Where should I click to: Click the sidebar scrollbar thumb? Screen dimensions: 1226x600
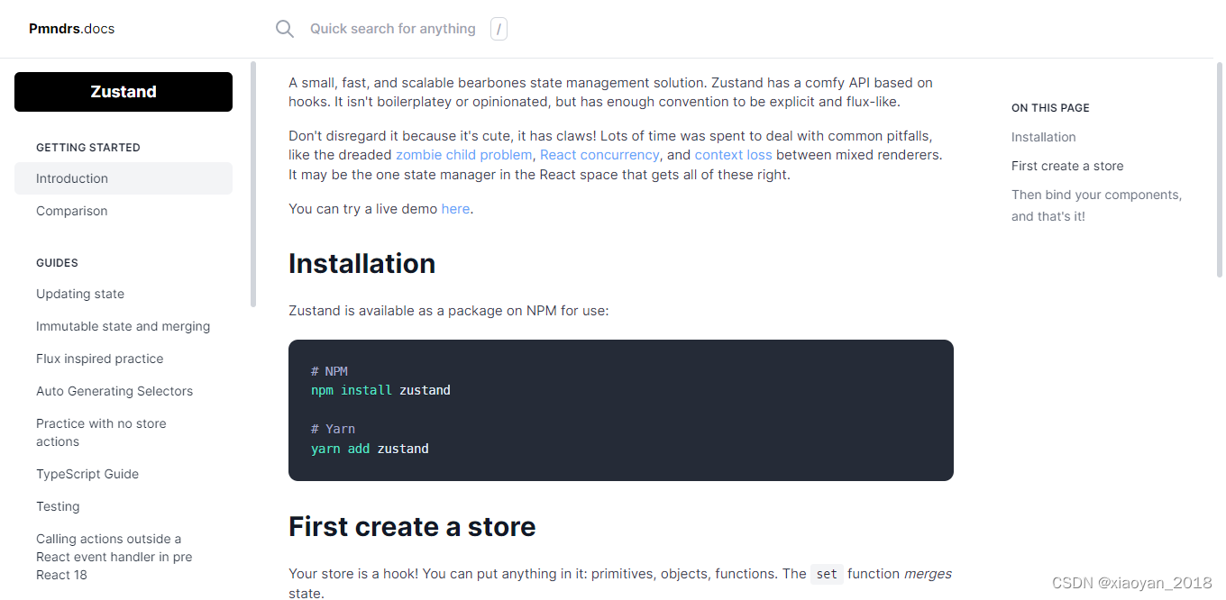coord(253,184)
